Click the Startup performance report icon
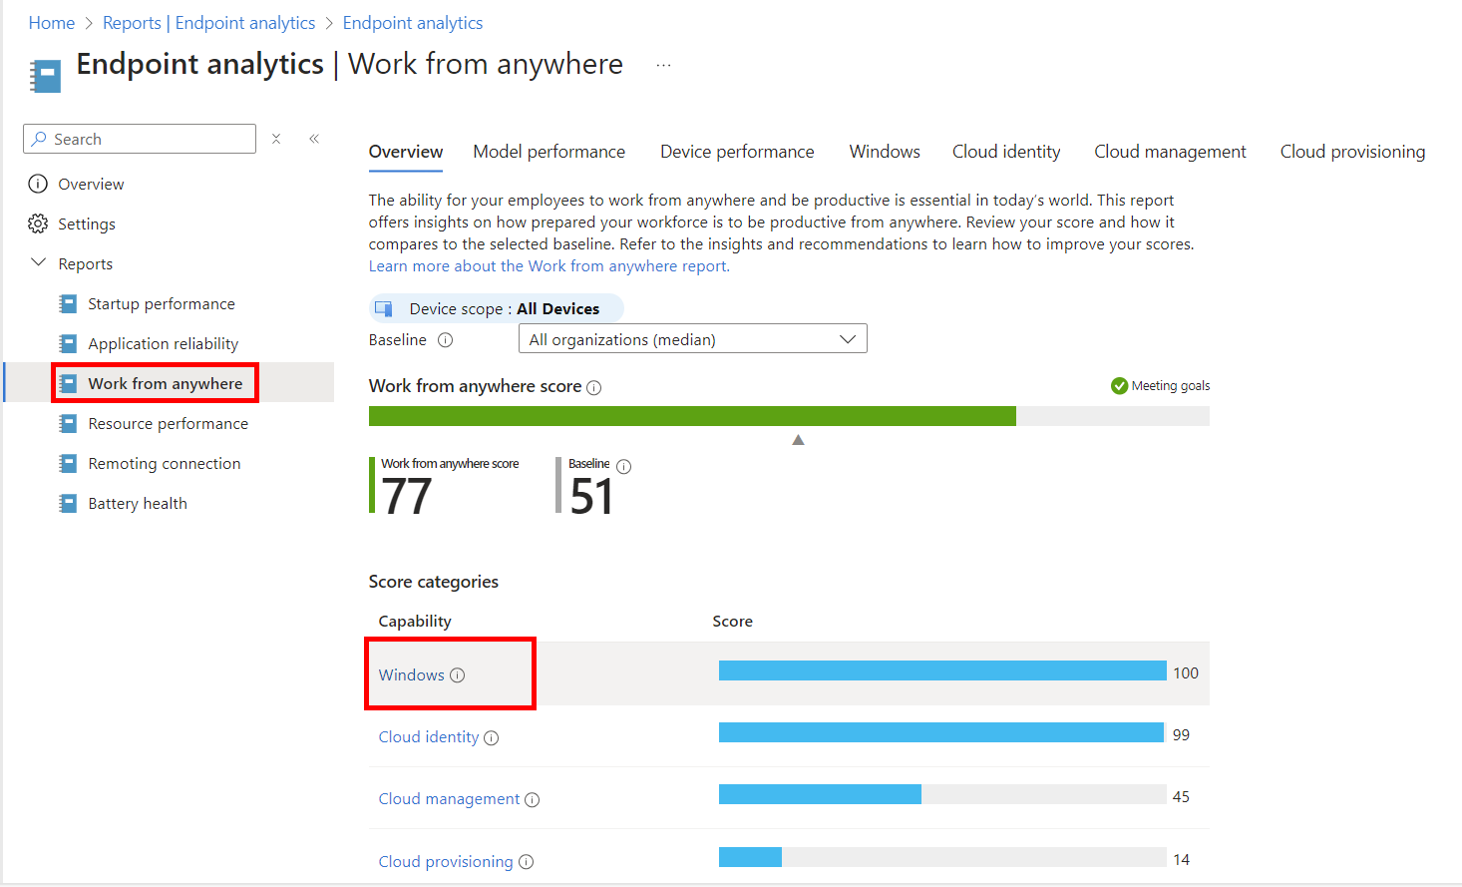Image resolution: width=1462 pixels, height=887 pixels. [x=68, y=303]
